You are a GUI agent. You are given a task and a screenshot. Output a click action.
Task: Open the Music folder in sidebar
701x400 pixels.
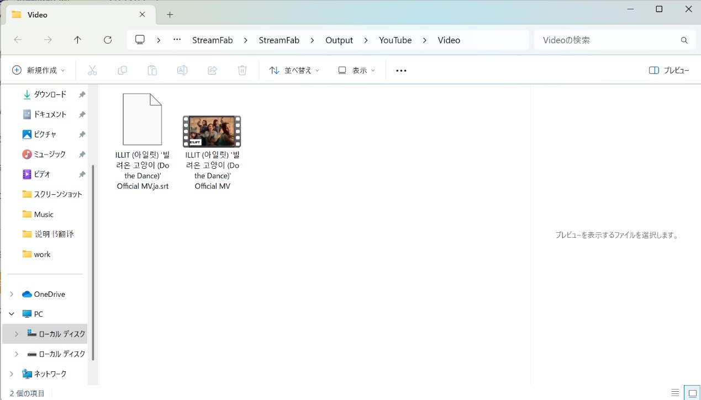tap(38, 214)
